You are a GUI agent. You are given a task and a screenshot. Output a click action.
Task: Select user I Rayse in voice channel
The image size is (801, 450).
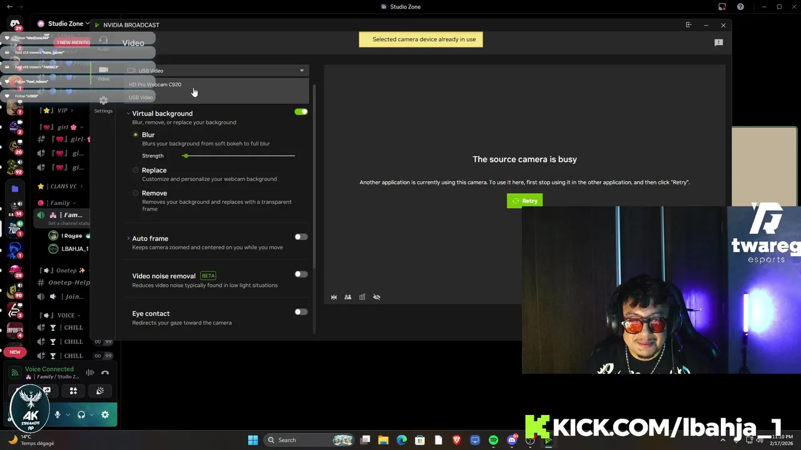click(x=69, y=236)
